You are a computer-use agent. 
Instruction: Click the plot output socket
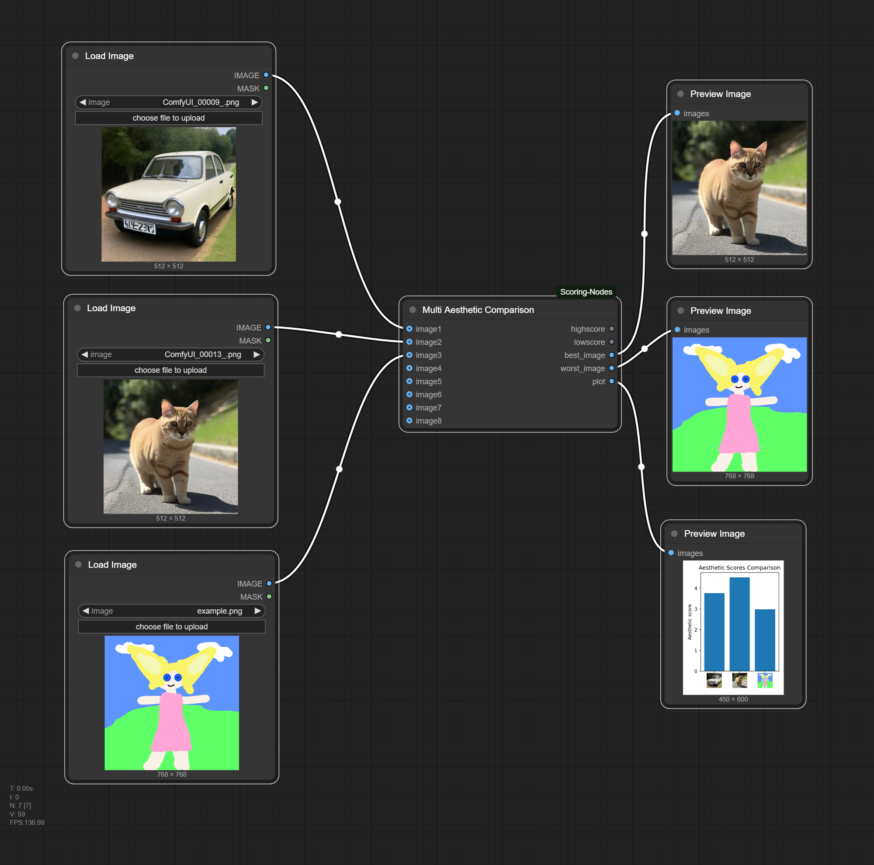point(612,382)
